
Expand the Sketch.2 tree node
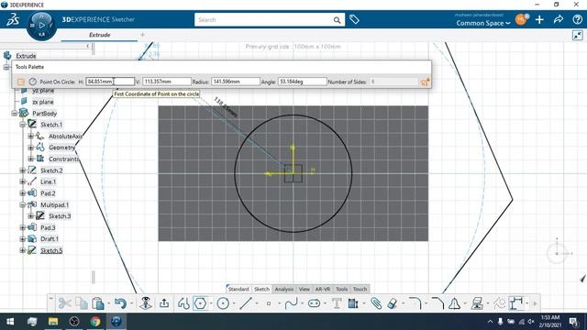22,170
